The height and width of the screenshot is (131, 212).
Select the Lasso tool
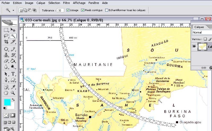(x=6, y=36)
